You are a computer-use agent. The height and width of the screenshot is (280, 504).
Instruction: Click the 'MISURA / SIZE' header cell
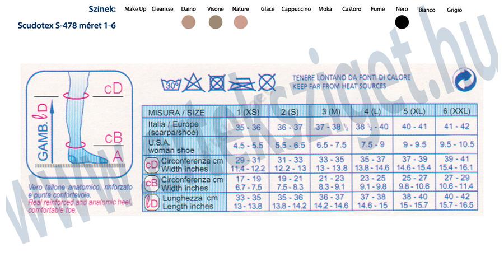pyautogui.click(x=184, y=111)
